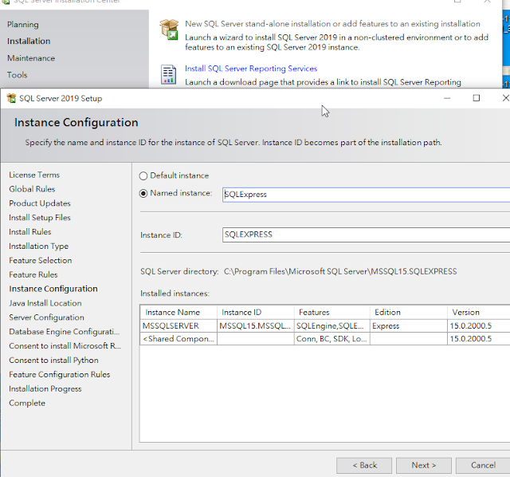Click the Named instance text field
The image size is (510, 477).
(x=367, y=195)
